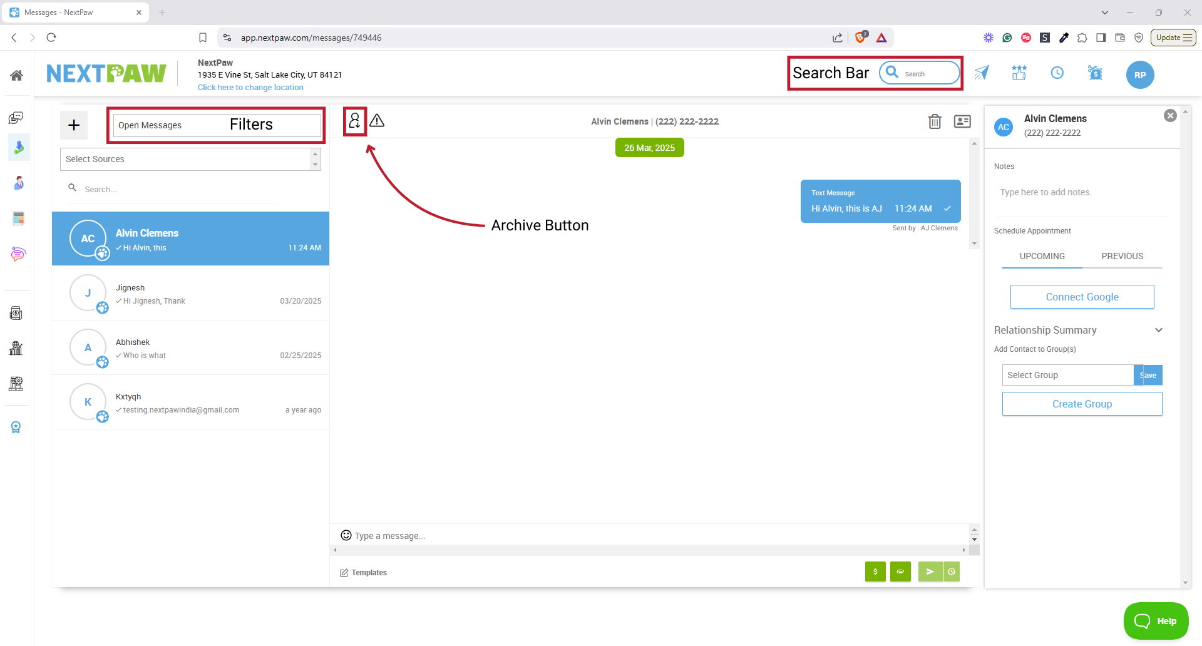Switch to the UPCOMING appointments tab
This screenshot has width=1202, height=646.
1042,256
